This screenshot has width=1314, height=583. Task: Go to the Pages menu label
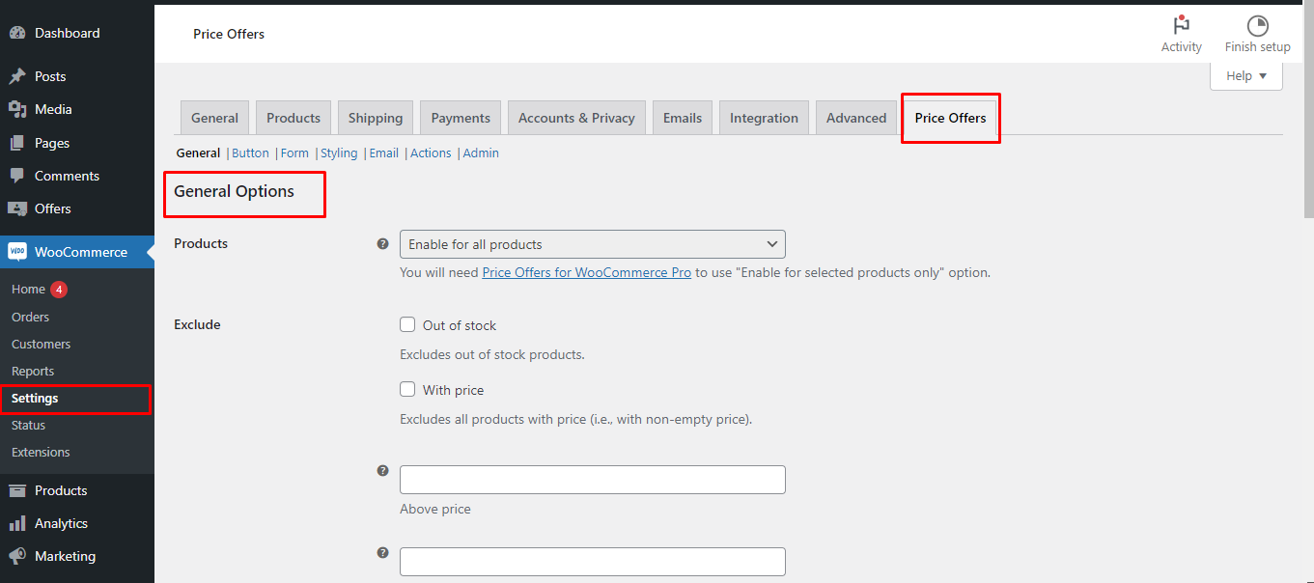click(52, 143)
